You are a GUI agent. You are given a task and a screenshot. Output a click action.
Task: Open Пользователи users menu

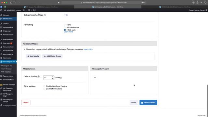click(x=8, y=47)
